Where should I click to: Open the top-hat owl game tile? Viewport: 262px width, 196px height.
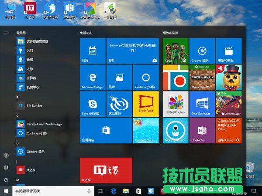click(x=229, y=78)
